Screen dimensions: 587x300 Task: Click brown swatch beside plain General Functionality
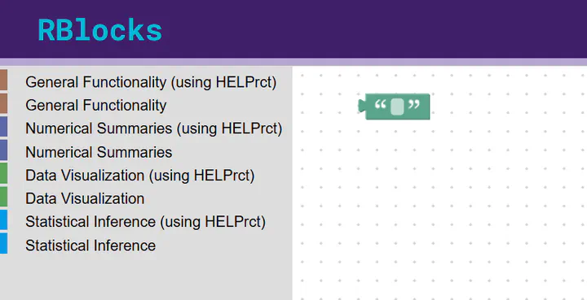3,103
